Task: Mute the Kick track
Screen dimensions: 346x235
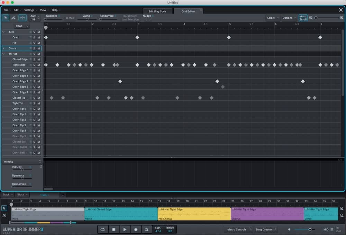Action: pos(38,31)
